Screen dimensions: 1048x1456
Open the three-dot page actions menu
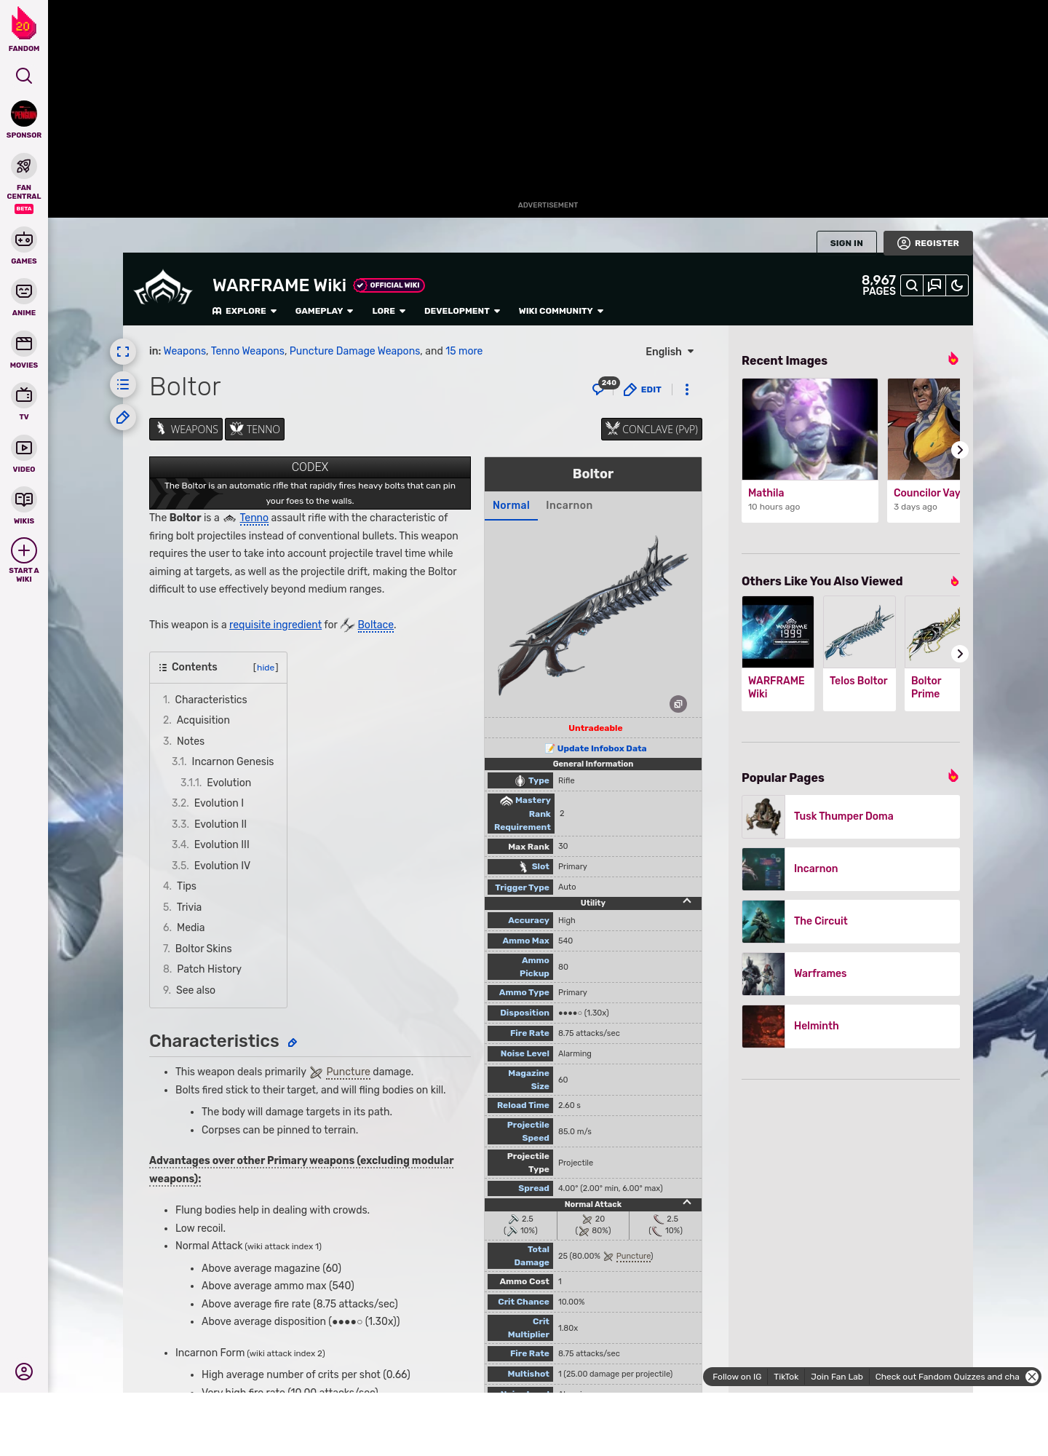tap(687, 389)
